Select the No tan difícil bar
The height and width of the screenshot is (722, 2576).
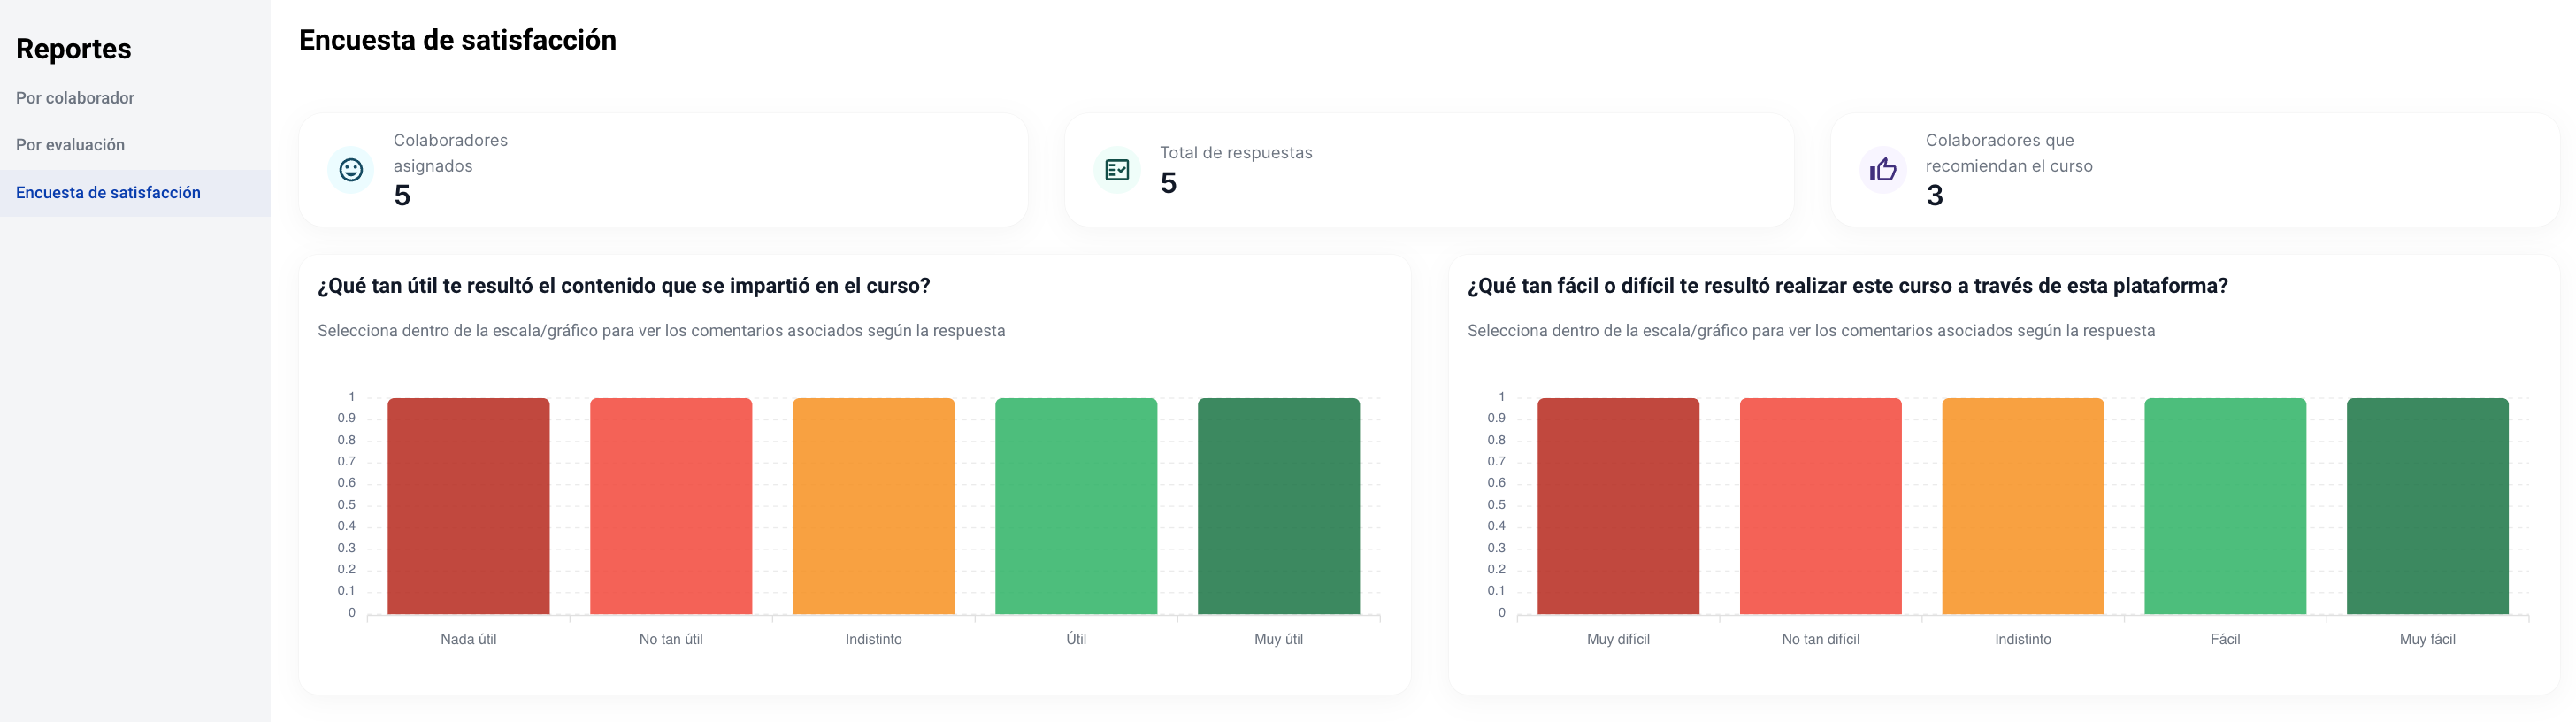(1820, 506)
